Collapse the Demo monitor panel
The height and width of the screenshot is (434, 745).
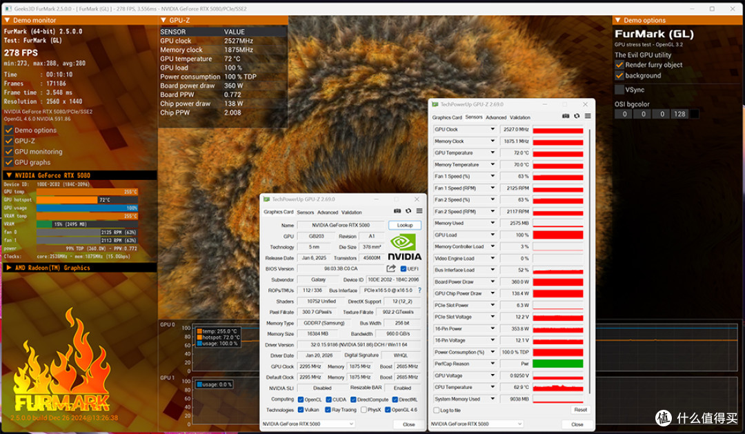coord(7,20)
